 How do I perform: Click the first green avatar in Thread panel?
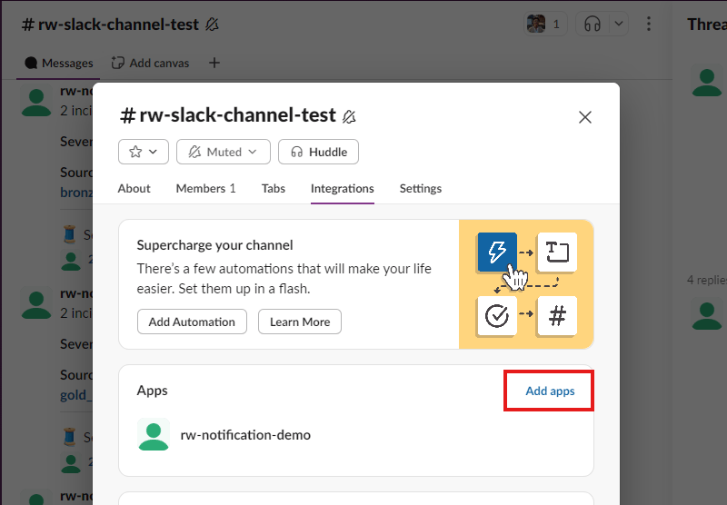(707, 82)
